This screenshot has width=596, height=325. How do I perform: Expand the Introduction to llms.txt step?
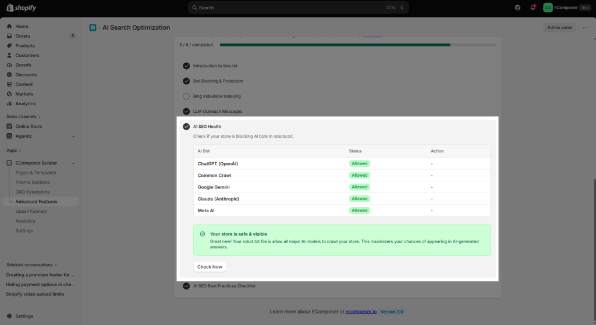pyautogui.click(x=215, y=66)
